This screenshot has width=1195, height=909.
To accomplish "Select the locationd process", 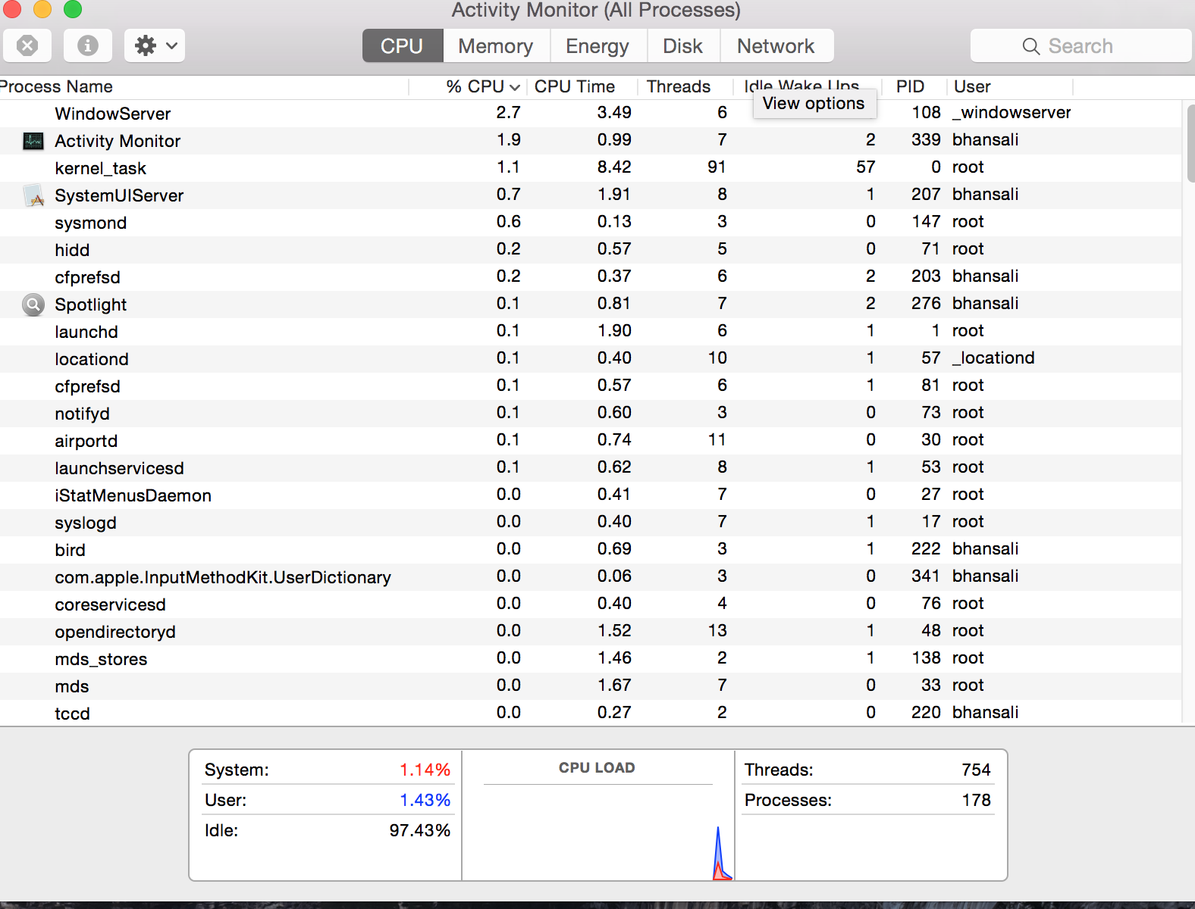I will click(591, 359).
